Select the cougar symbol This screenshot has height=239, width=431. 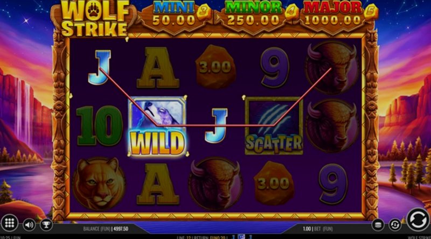99,184
